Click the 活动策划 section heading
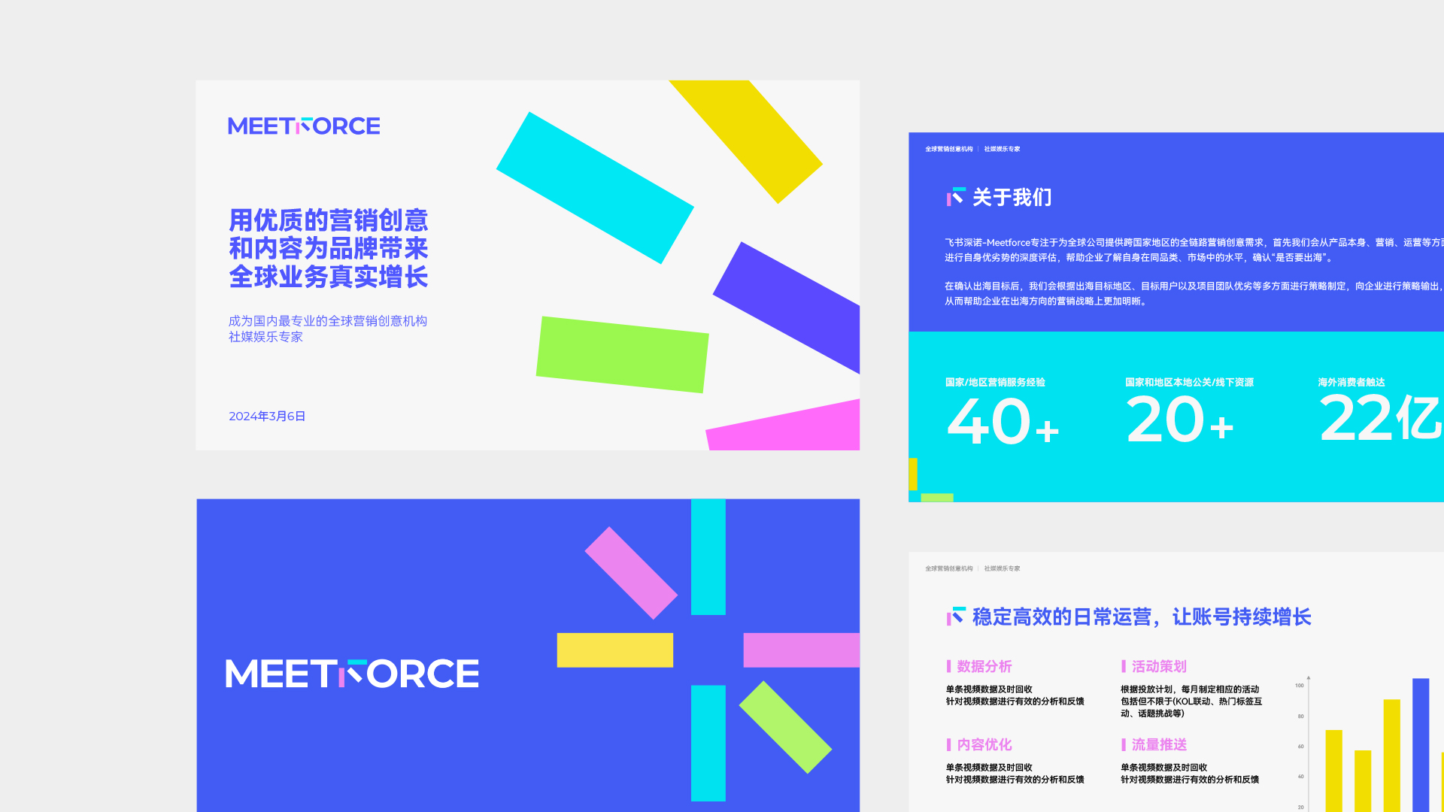This screenshot has width=1444, height=812. (x=1158, y=666)
